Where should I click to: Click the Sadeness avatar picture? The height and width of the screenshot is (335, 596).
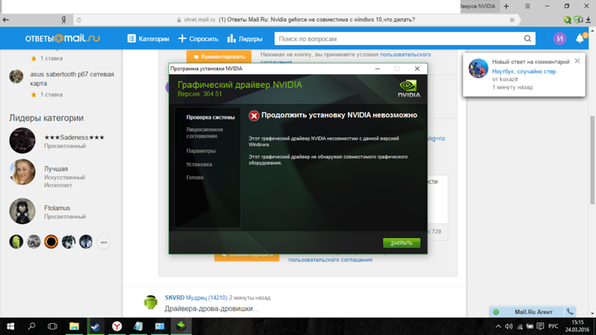pos(22,141)
